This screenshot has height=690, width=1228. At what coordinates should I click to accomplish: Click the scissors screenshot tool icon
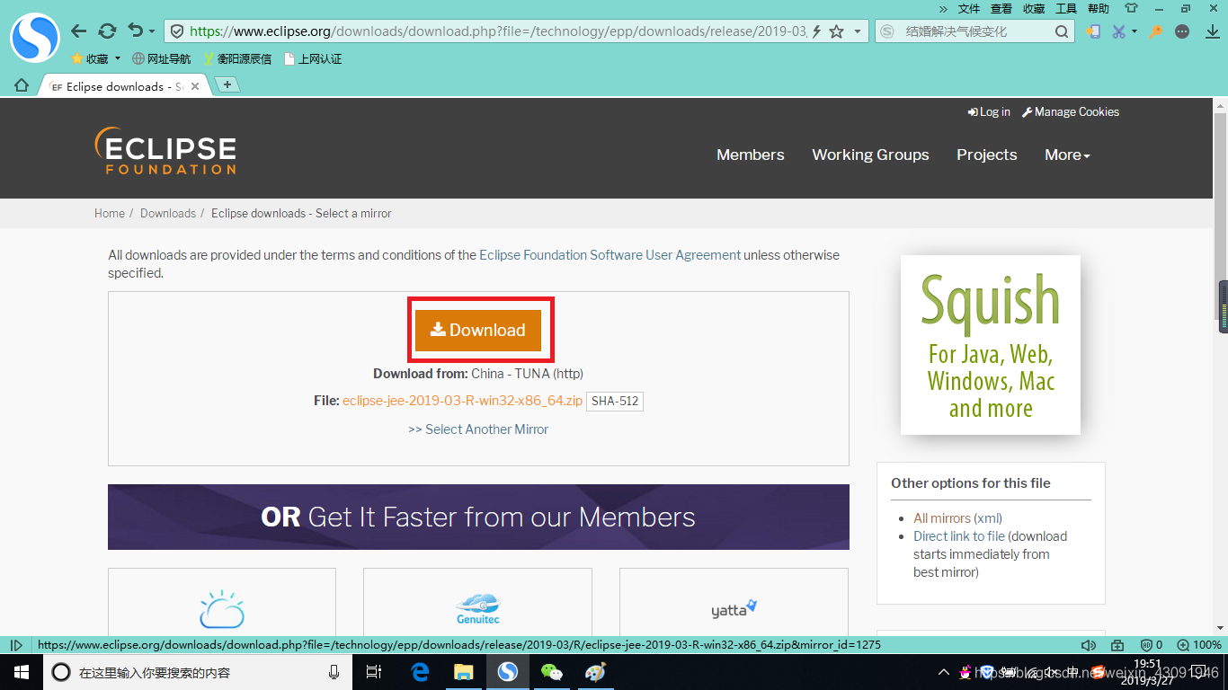coord(1118,31)
